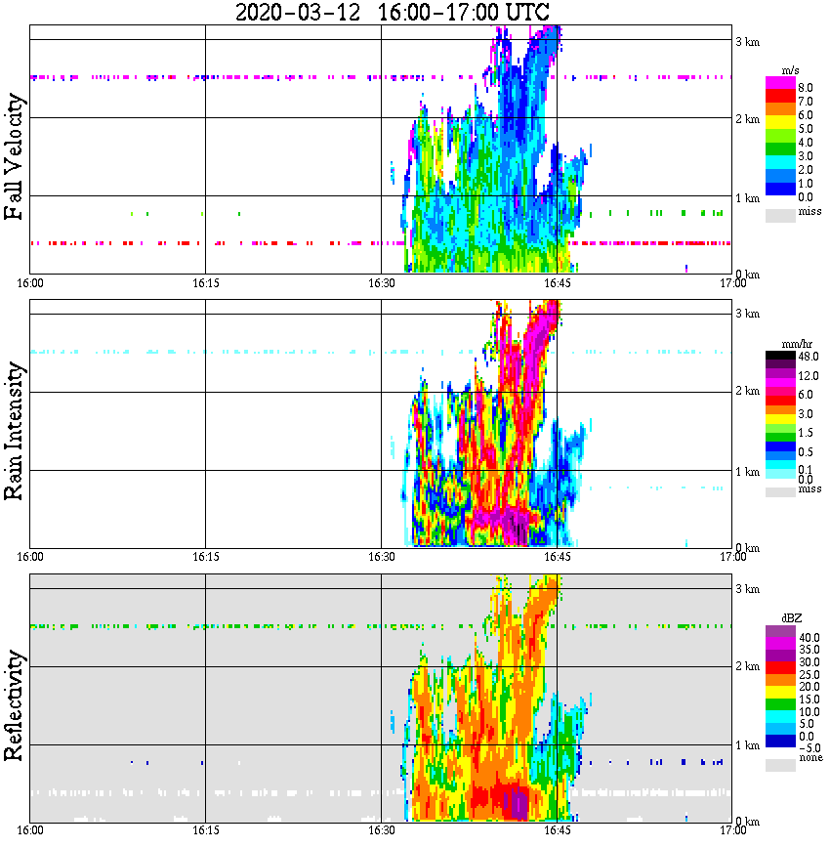Click the top purple swatch in dBZ legend
This screenshot has width=830, height=848.
click(x=780, y=631)
